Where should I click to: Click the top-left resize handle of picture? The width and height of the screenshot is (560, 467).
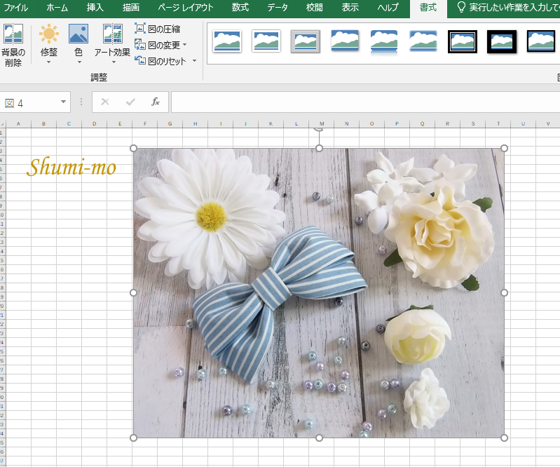click(x=133, y=148)
